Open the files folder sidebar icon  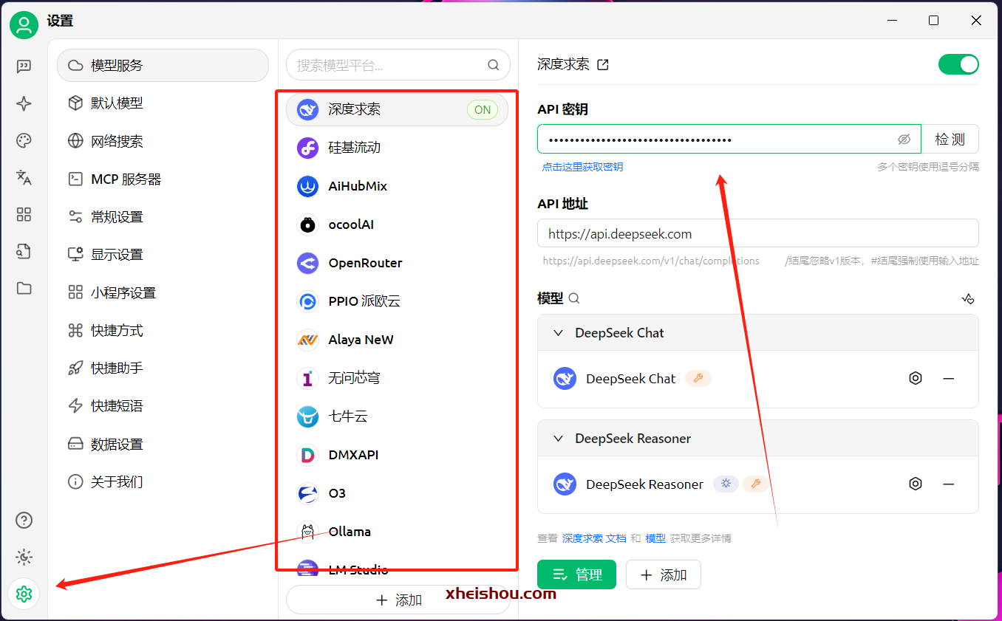(x=24, y=288)
